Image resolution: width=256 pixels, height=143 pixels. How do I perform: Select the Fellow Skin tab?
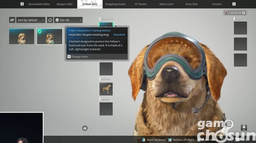90,4
